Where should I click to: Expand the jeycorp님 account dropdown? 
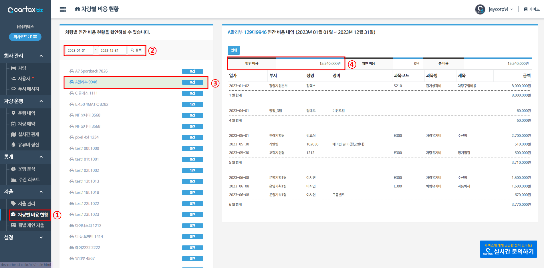pyautogui.click(x=501, y=9)
